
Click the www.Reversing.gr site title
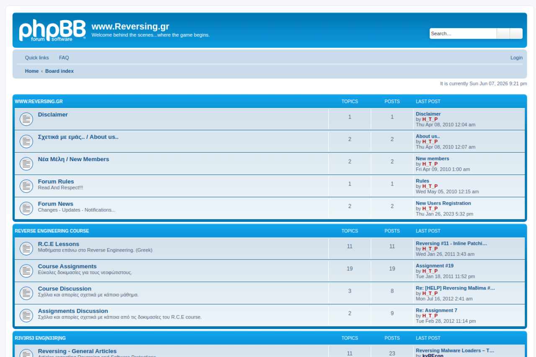click(x=130, y=26)
